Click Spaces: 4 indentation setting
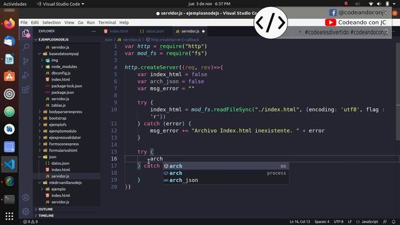The width and height of the screenshot is (400, 225). tap(322, 222)
